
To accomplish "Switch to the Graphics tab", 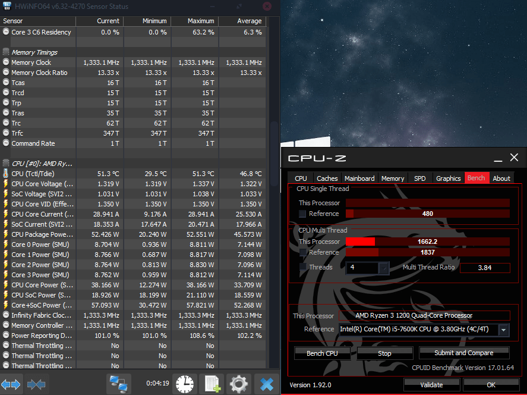I will click(x=448, y=178).
